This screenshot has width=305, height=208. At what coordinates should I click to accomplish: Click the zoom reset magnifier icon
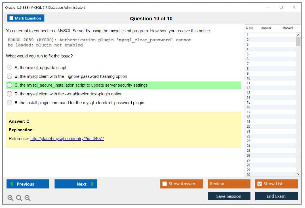tap(19, 198)
